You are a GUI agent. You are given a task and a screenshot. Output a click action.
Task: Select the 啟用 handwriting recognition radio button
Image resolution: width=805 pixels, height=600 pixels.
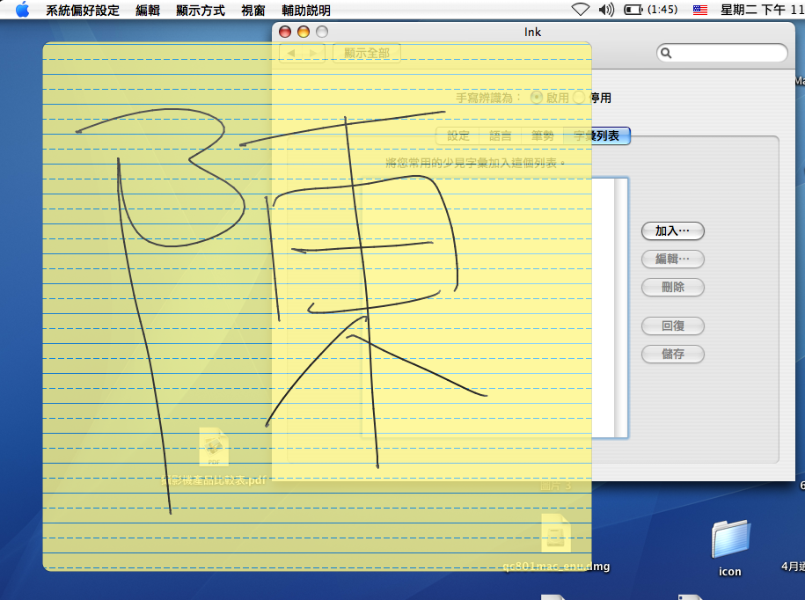[536, 98]
